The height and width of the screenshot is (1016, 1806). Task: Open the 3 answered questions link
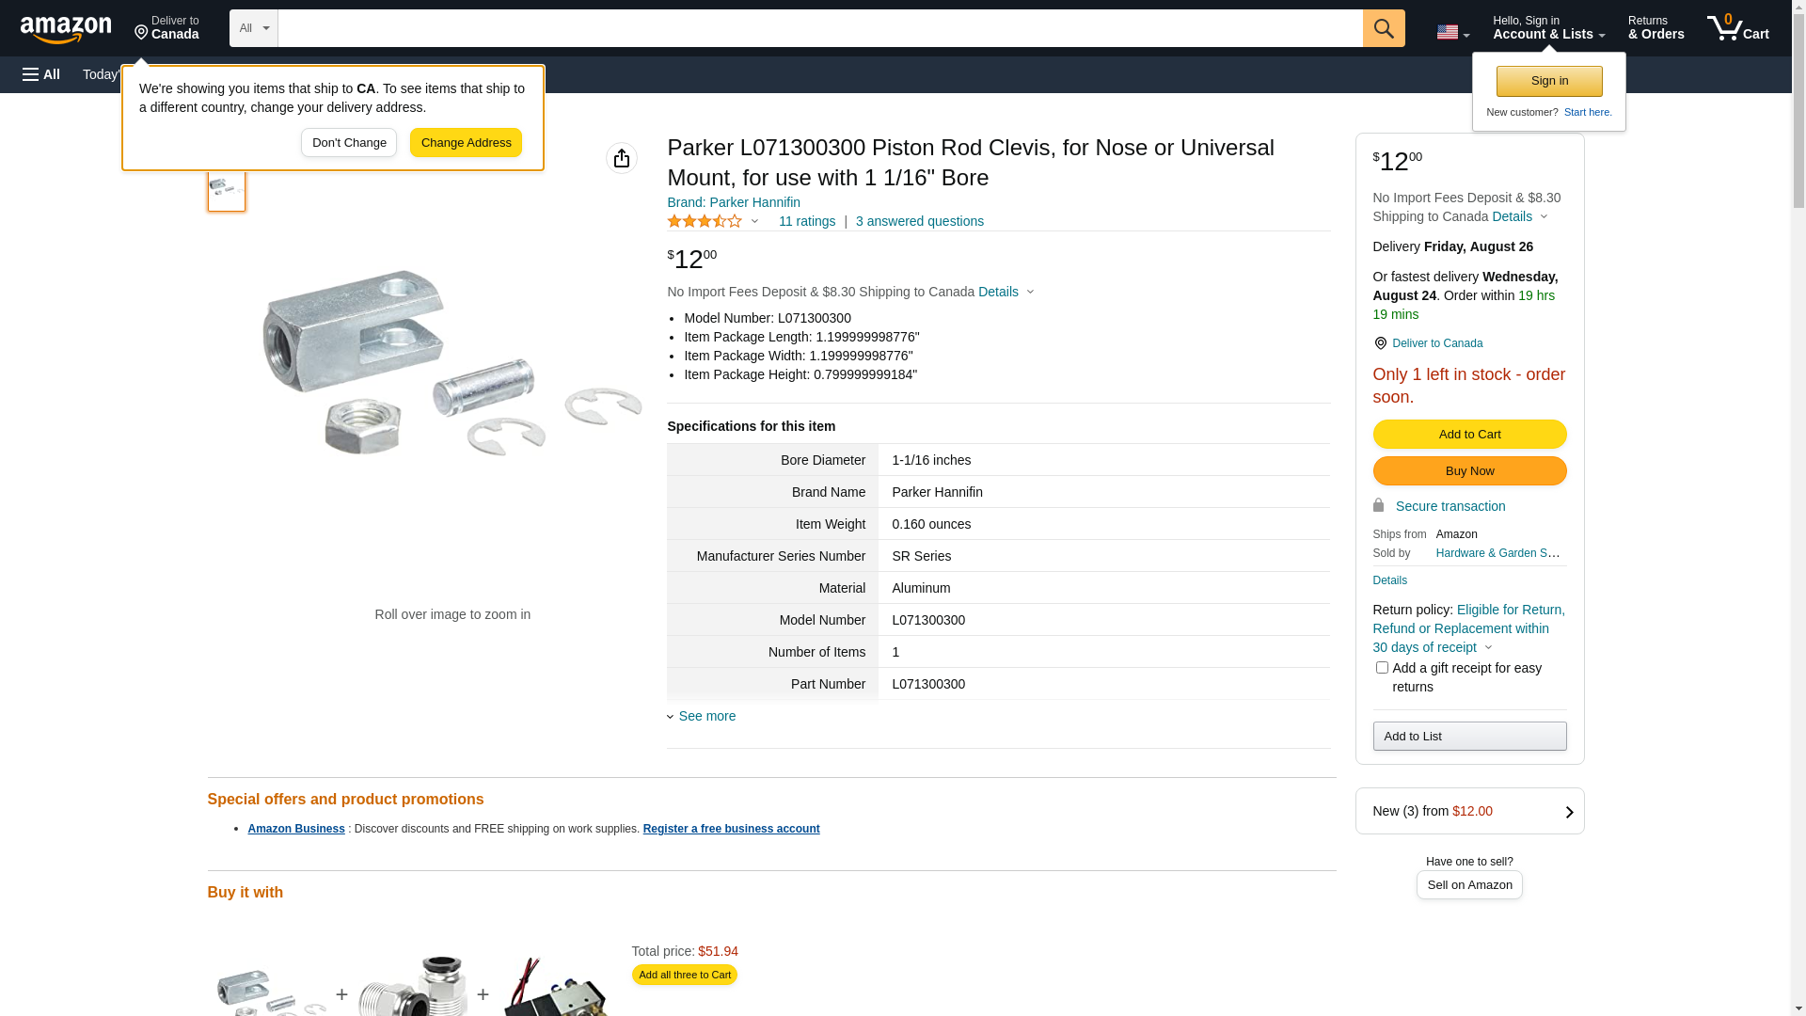pyautogui.click(x=919, y=221)
